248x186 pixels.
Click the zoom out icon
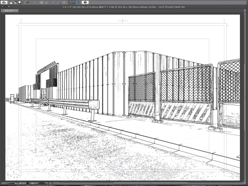click(21, 183)
